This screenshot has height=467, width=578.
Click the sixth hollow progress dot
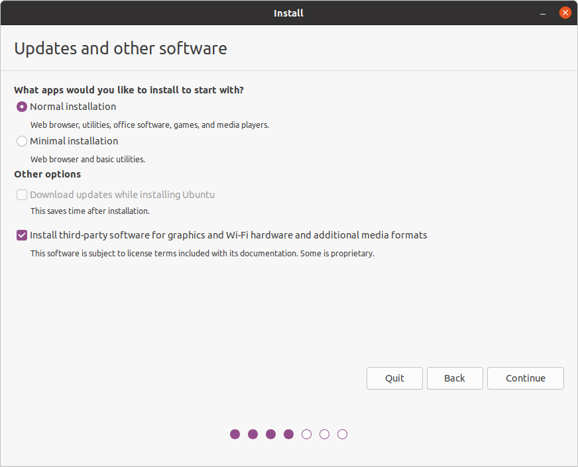point(324,434)
